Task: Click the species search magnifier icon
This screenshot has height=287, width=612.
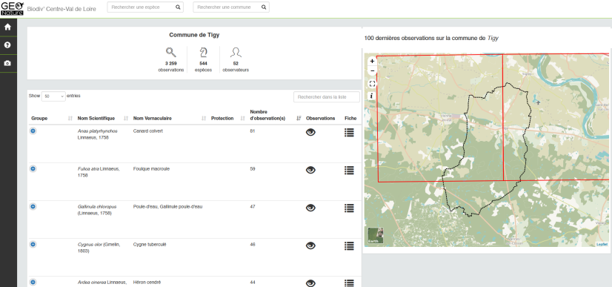Action: 178,7
